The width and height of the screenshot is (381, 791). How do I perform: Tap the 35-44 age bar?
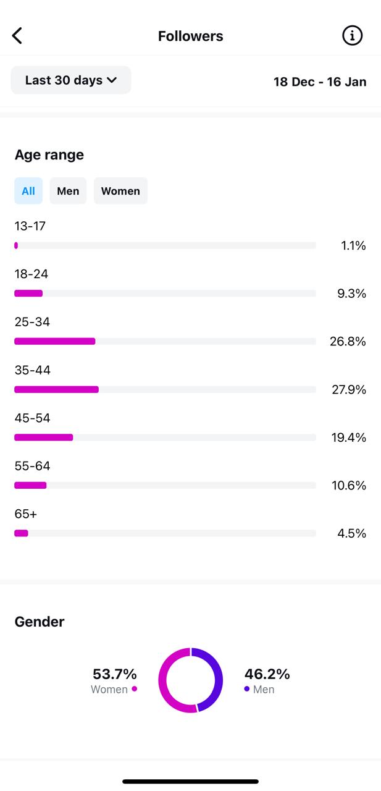click(x=165, y=389)
